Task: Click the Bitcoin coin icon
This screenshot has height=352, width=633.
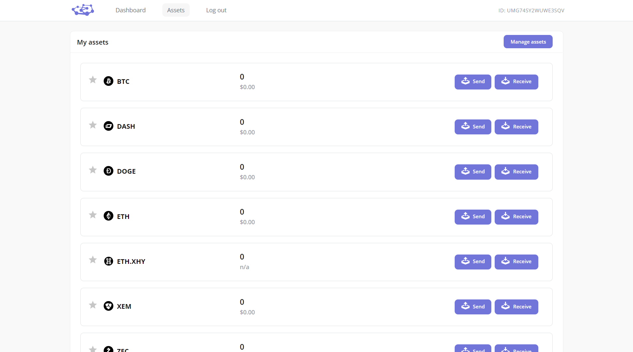Action: 108,81
